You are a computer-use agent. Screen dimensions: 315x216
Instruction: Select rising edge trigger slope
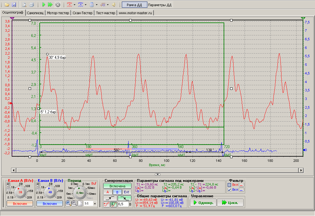(110, 198)
